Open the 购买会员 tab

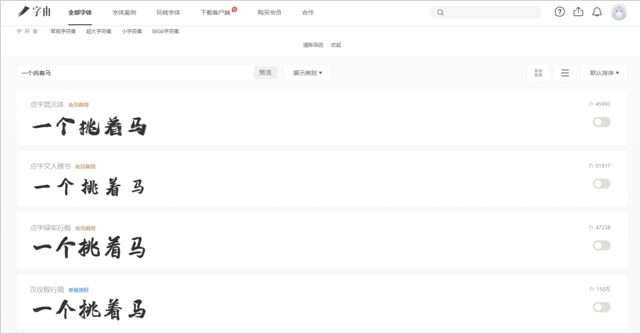click(x=269, y=12)
